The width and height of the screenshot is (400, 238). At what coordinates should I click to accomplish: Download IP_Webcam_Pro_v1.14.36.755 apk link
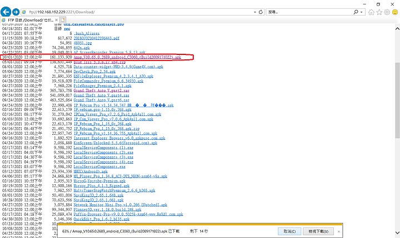click(x=116, y=133)
